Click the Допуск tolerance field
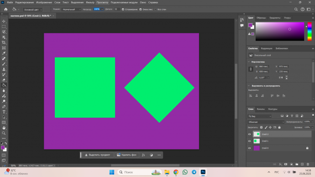The image size is (315, 177). point(117,9)
